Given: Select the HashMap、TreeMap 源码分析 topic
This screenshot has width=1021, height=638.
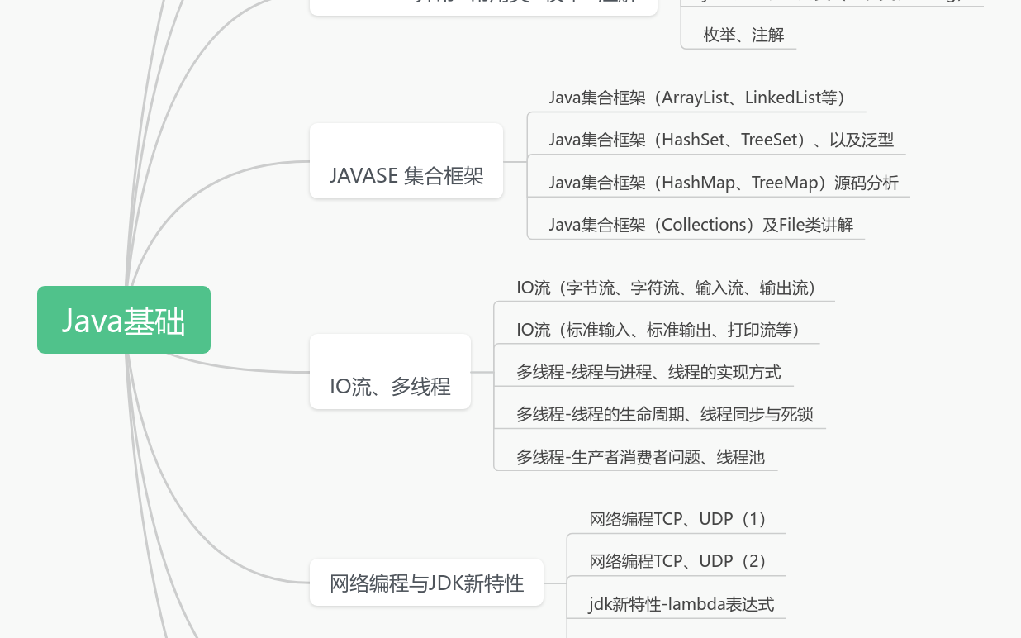Looking at the screenshot, I should 724,182.
